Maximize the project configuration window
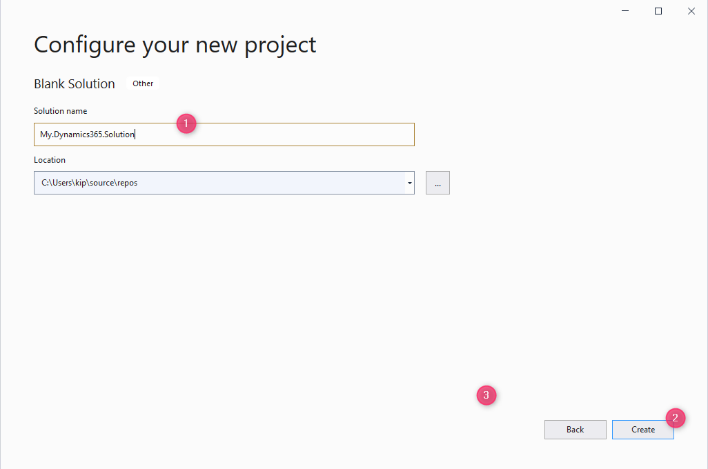 [658, 11]
